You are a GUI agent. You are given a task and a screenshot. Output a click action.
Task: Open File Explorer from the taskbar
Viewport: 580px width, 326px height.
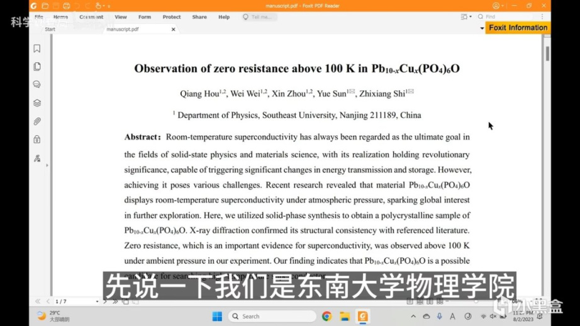click(x=345, y=316)
